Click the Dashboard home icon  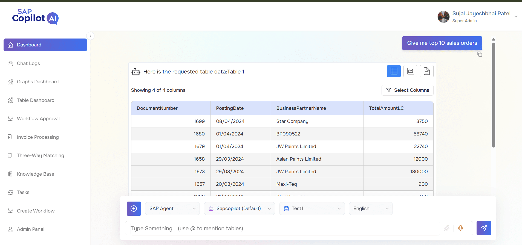[x=10, y=45]
